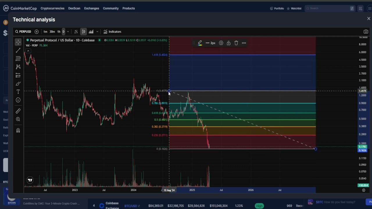
Task: Select the ruler measure tool
Action: coord(18,111)
